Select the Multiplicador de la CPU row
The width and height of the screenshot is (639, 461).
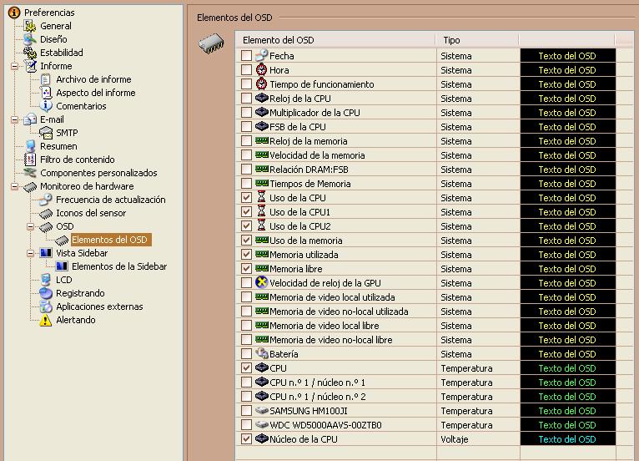click(x=314, y=113)
